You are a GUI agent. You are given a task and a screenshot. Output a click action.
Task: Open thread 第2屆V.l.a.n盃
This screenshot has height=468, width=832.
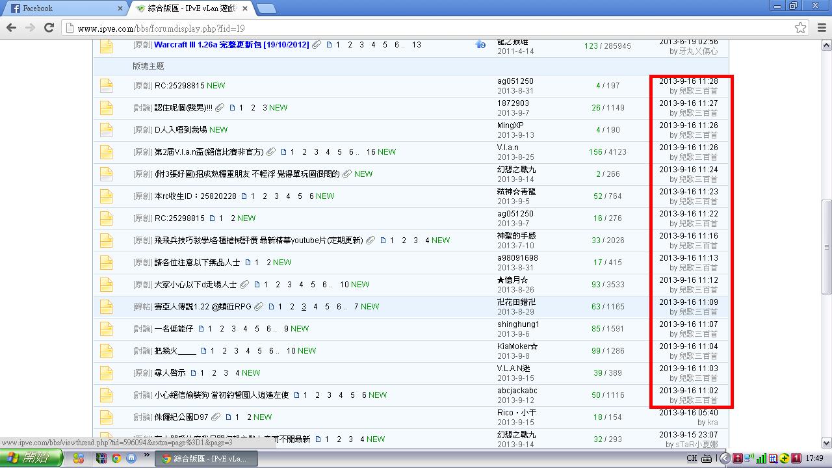coord(209,152)
